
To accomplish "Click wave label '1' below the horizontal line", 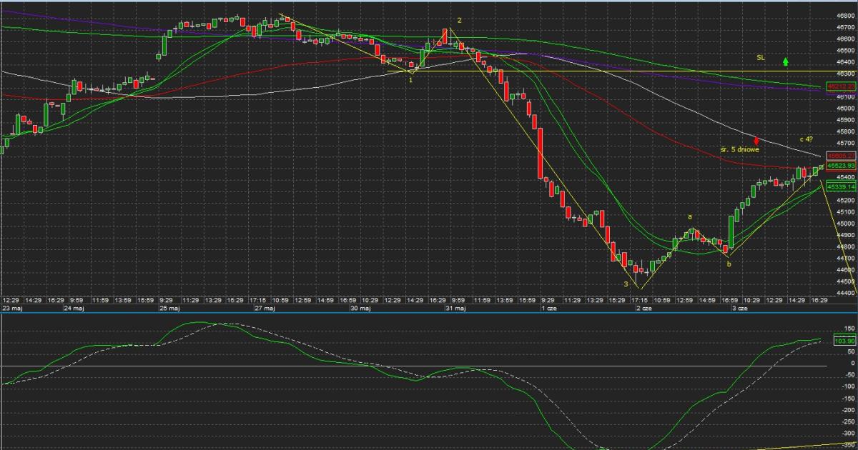I will tap(410, 80).
